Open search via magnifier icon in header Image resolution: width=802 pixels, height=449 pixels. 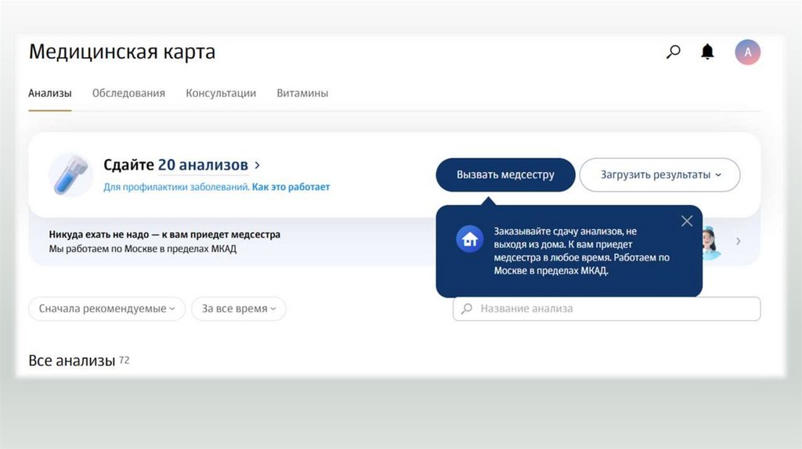pos(673,52)
